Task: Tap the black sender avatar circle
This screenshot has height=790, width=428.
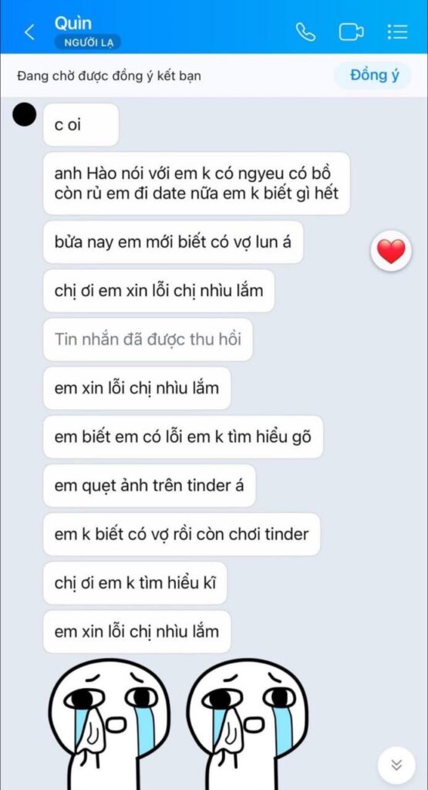Action: click(24, 114)
